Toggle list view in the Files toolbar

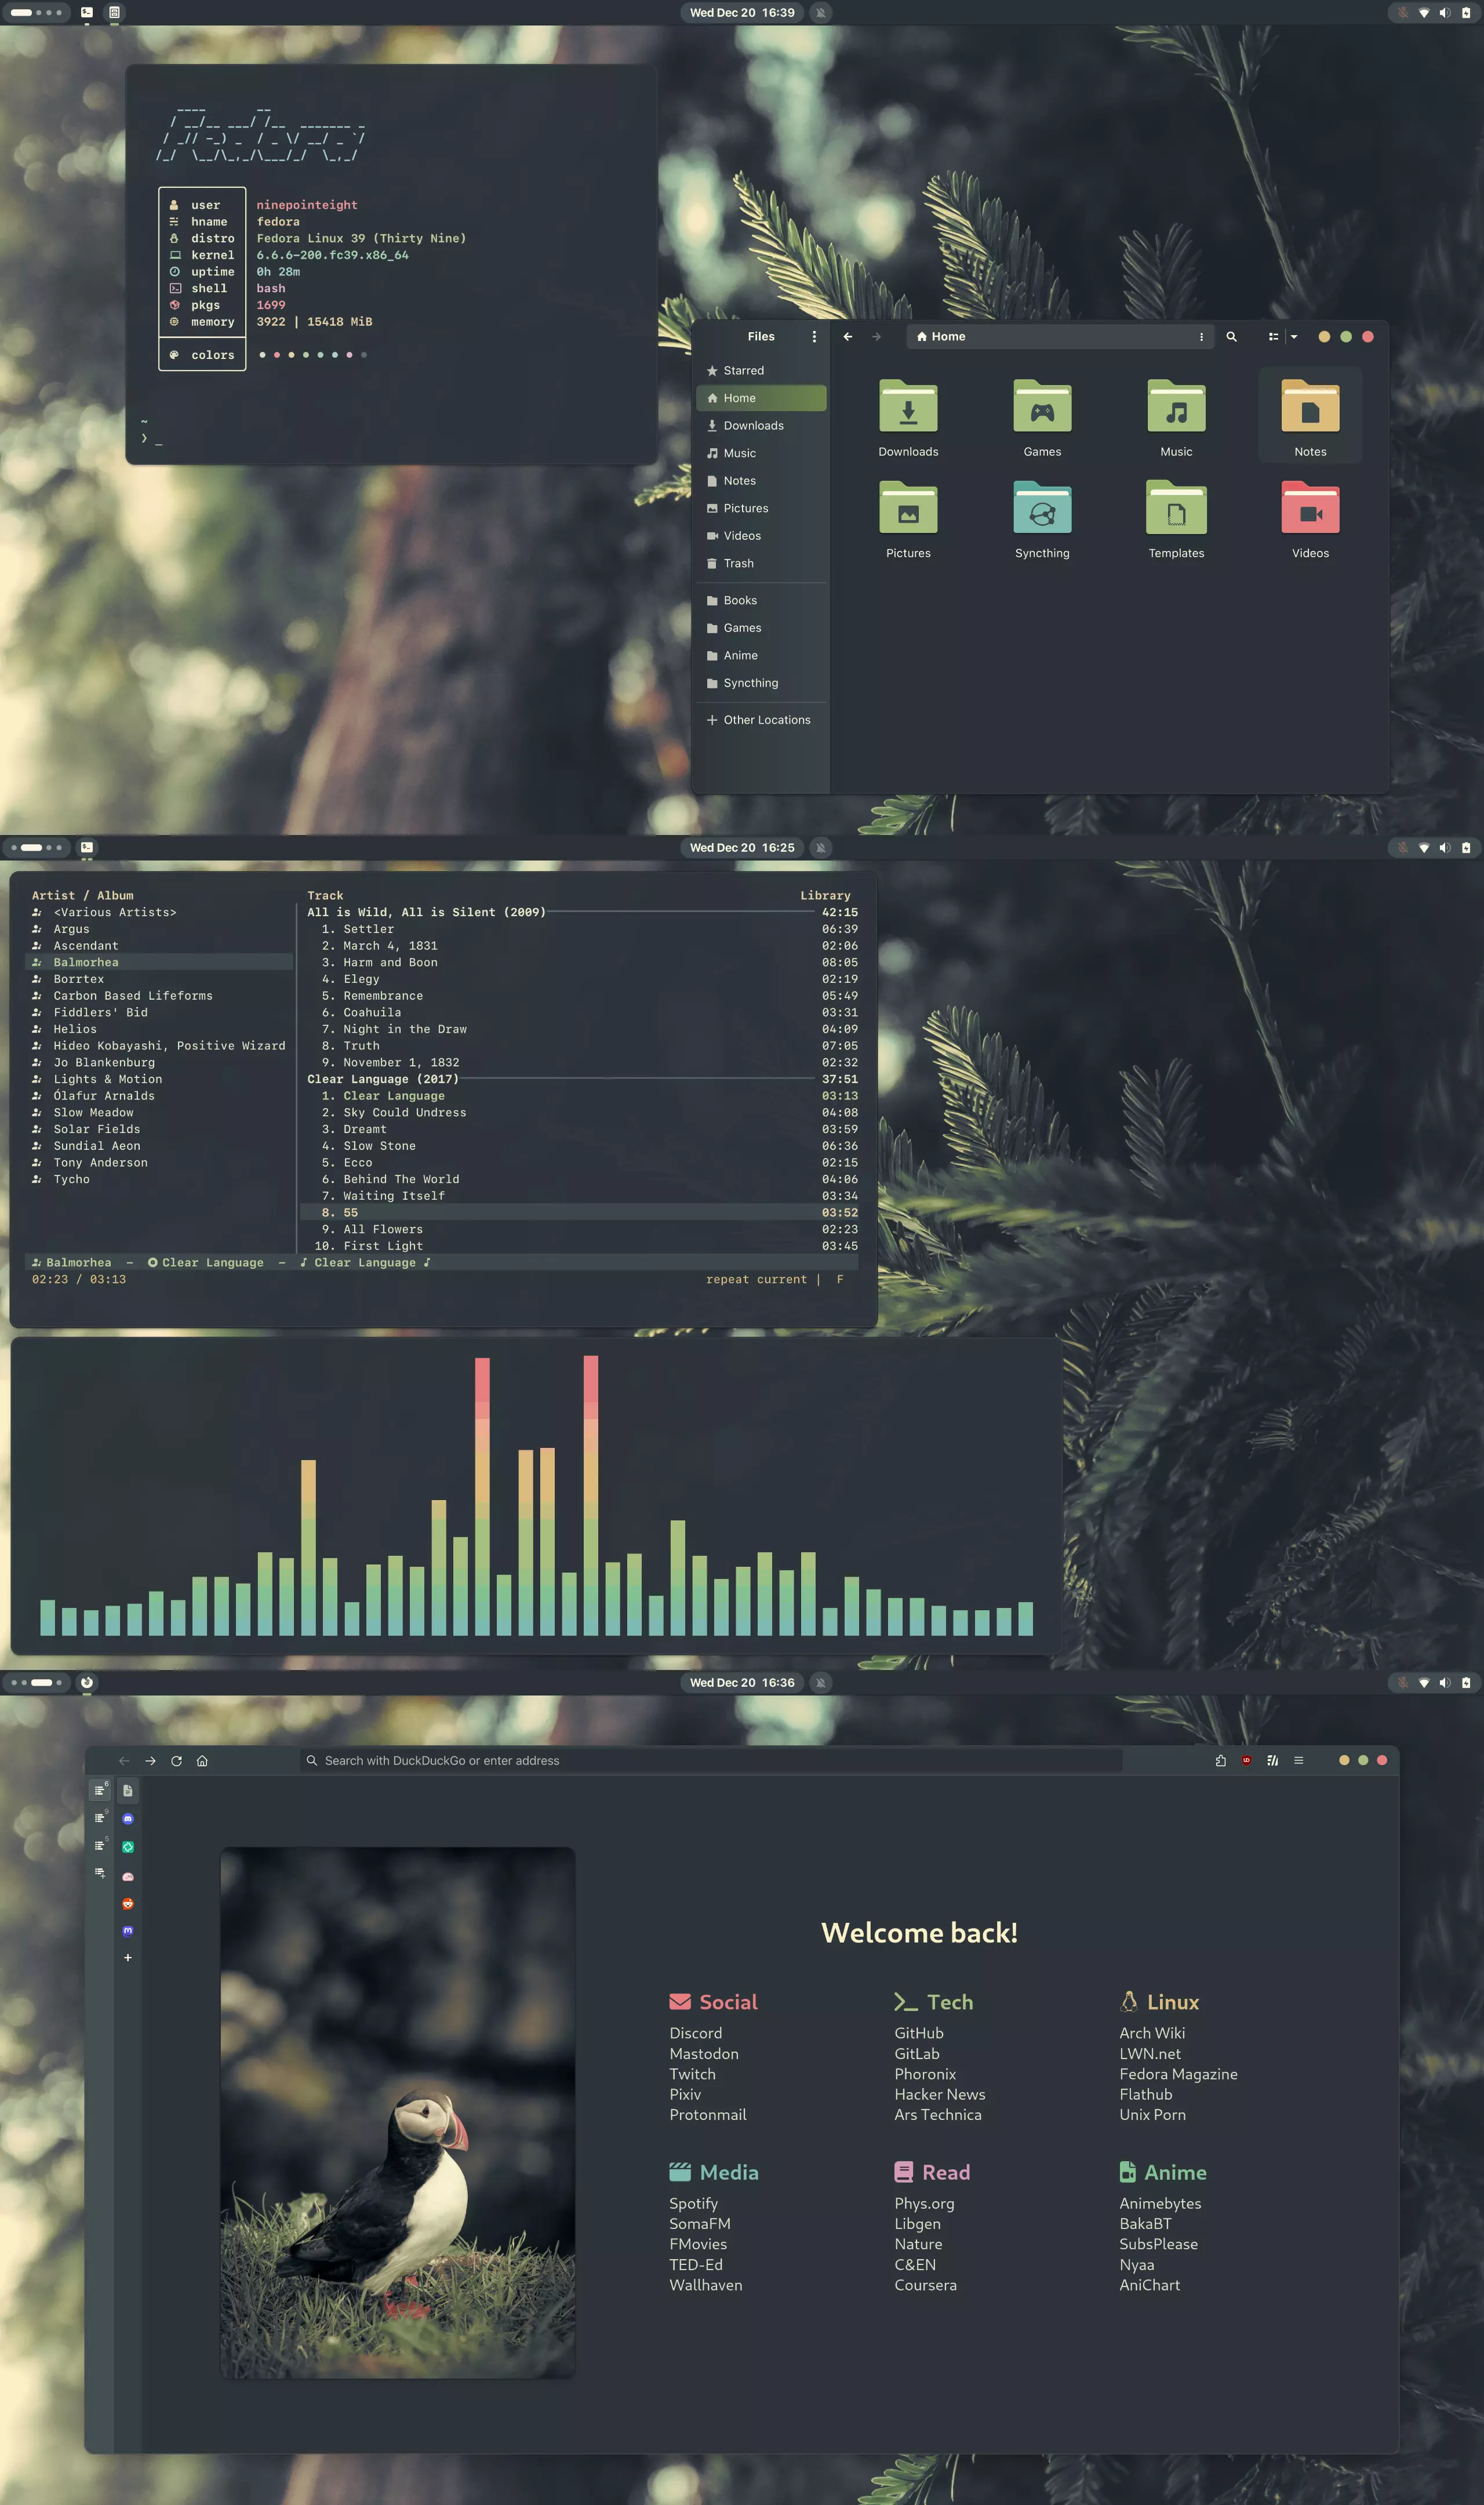1273,337
